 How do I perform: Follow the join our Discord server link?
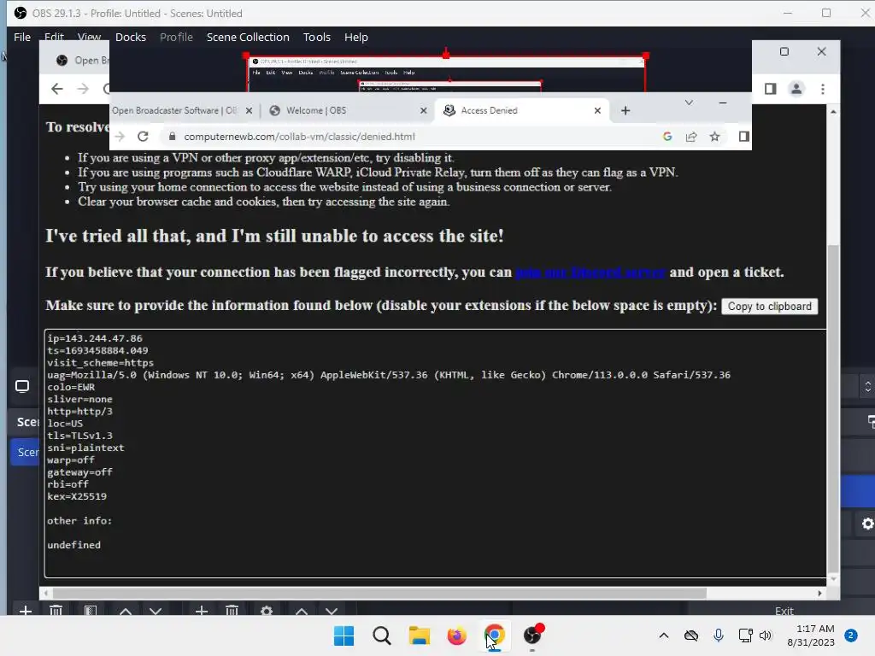click(590, 272)
